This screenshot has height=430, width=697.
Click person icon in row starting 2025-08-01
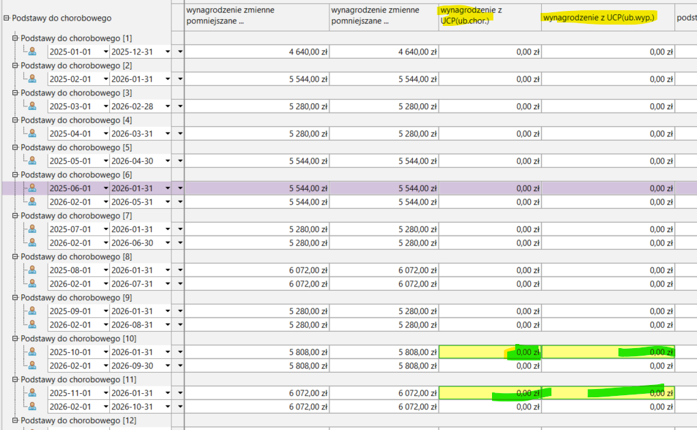[x=31, y=270]
